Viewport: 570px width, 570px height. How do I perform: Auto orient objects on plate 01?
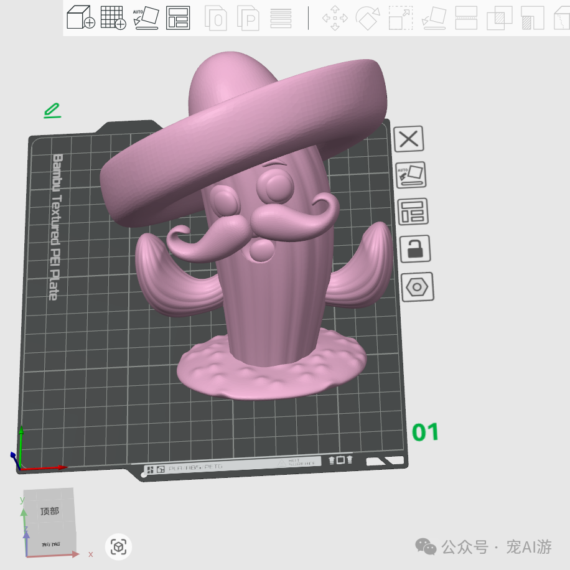(411, 174)
